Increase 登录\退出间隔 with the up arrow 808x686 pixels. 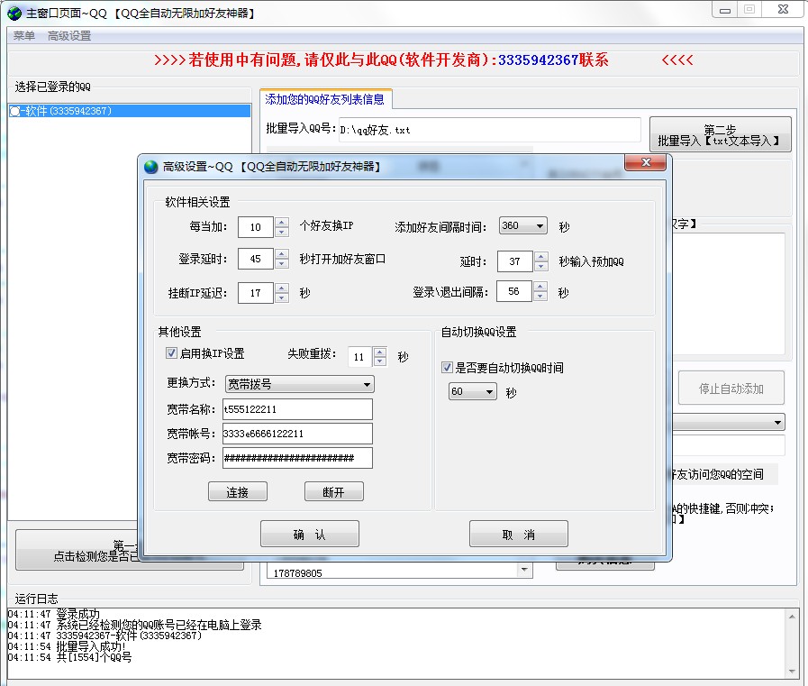click(x=540, y=287)
